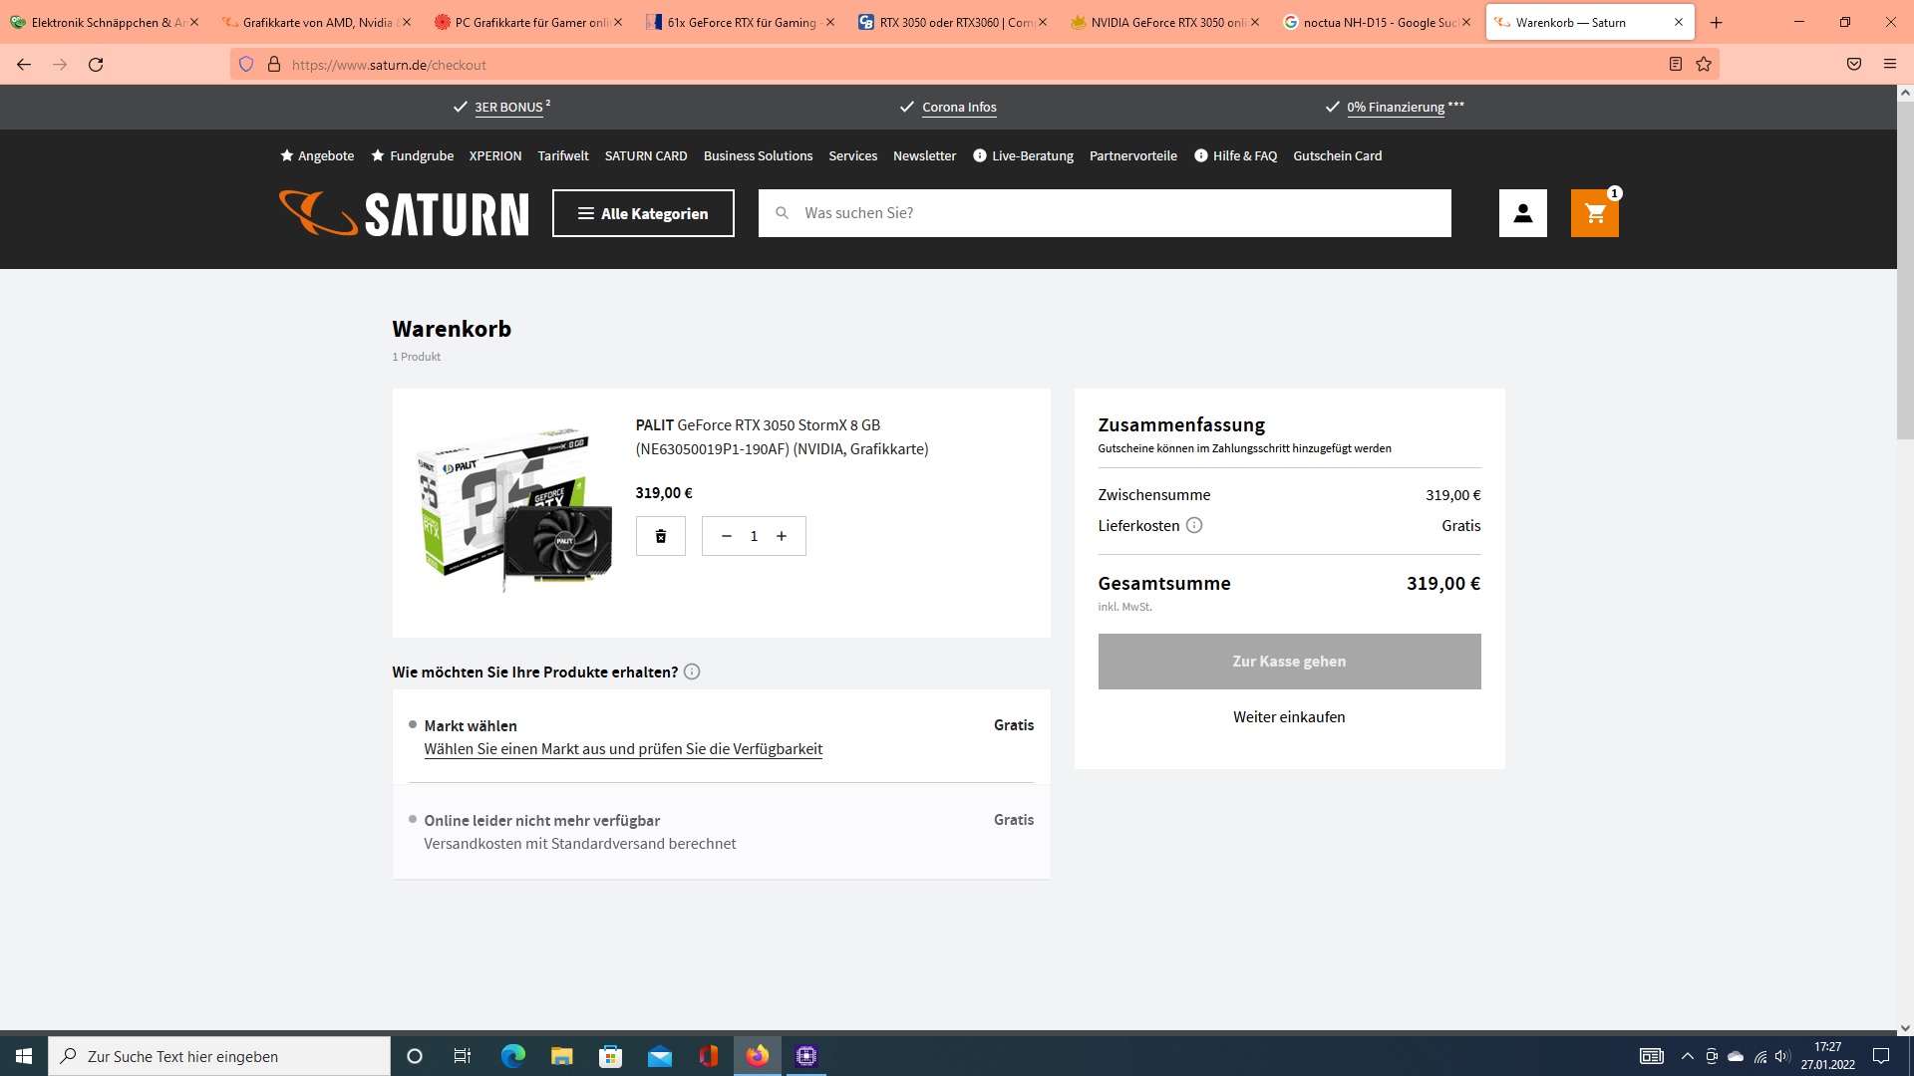The image size is (1914, 1076).
Task: Reload the page
Action: [96, 65]
